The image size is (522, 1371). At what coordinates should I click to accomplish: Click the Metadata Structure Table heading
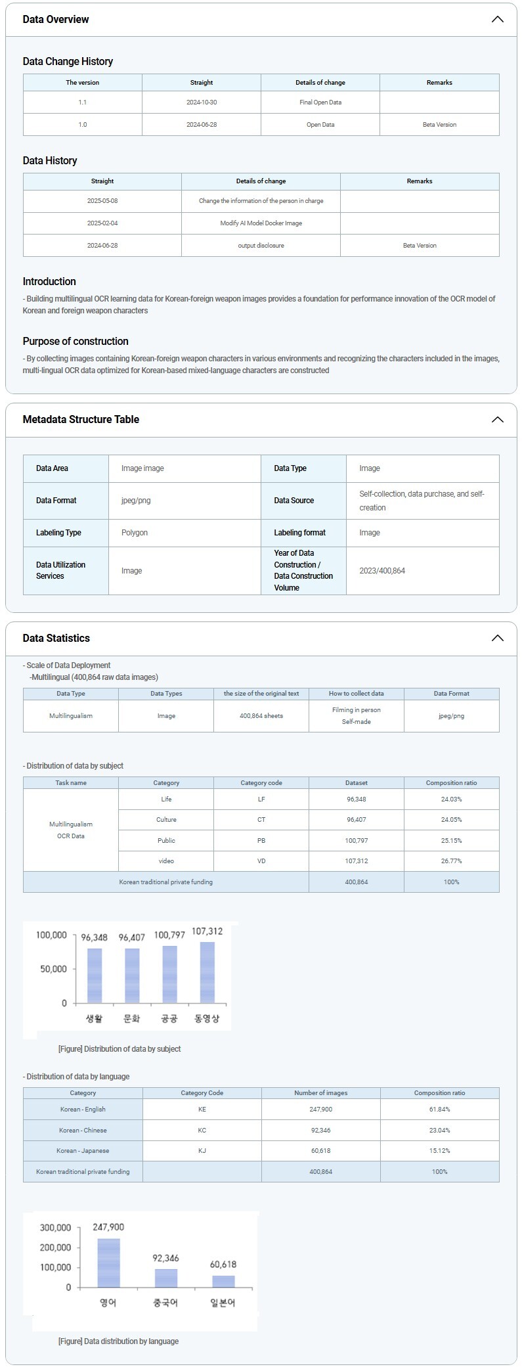pyautogui.click(x=81, y=419)
